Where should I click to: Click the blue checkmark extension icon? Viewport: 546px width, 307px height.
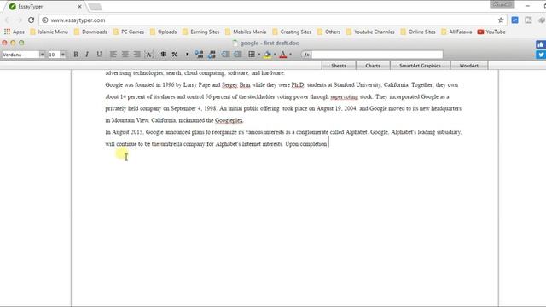click(x=514, y=20)
